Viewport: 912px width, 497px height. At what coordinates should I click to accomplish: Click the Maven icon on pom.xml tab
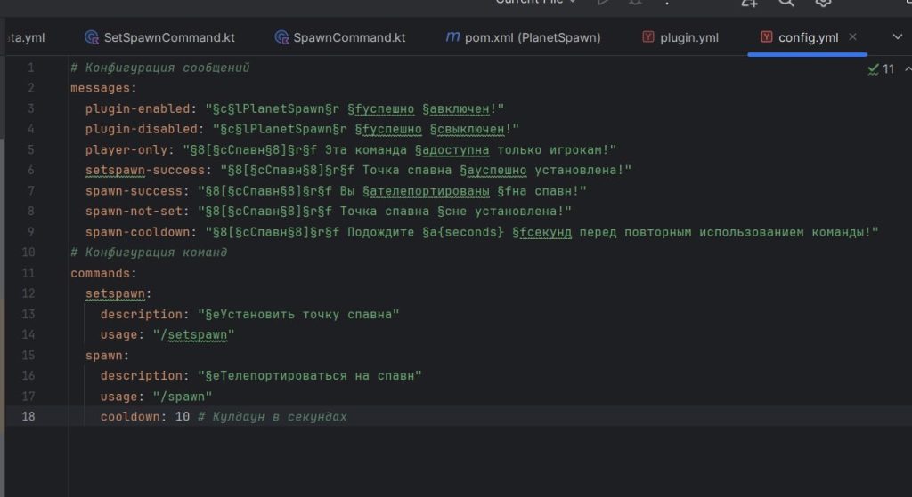point(452,37)
